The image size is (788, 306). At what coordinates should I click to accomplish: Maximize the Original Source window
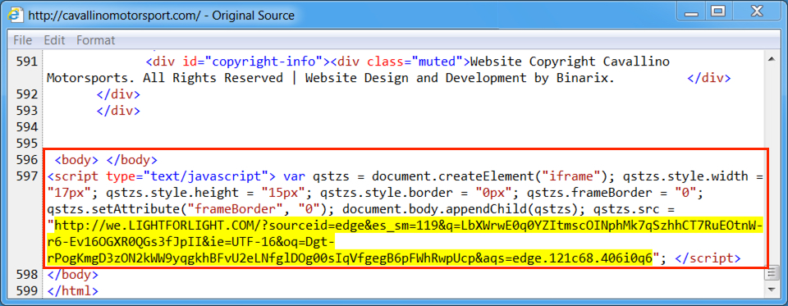(719, 11)
